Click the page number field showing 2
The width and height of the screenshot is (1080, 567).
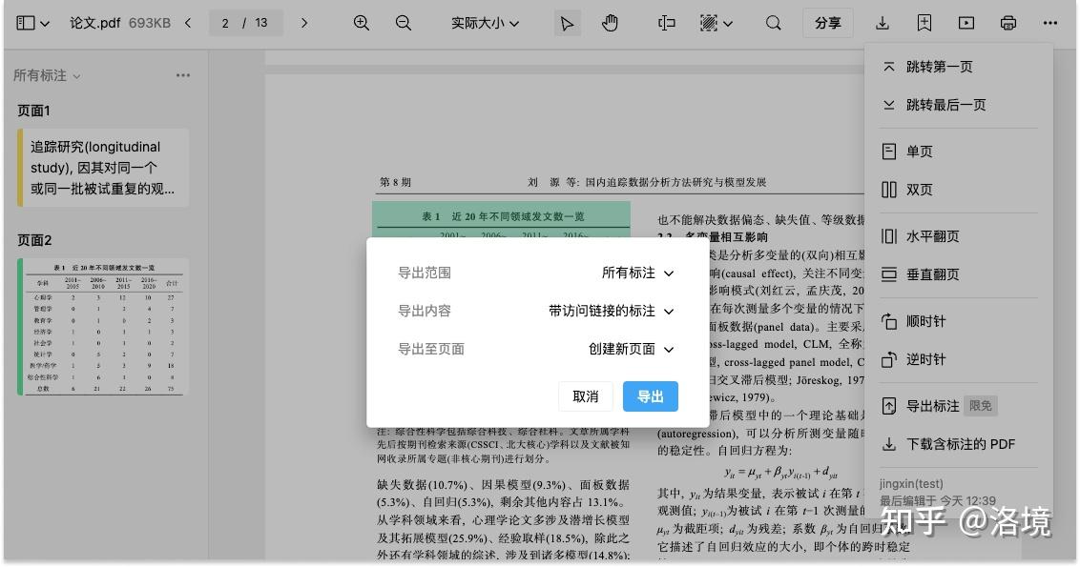pyautogui.click(x=225, y=23)
